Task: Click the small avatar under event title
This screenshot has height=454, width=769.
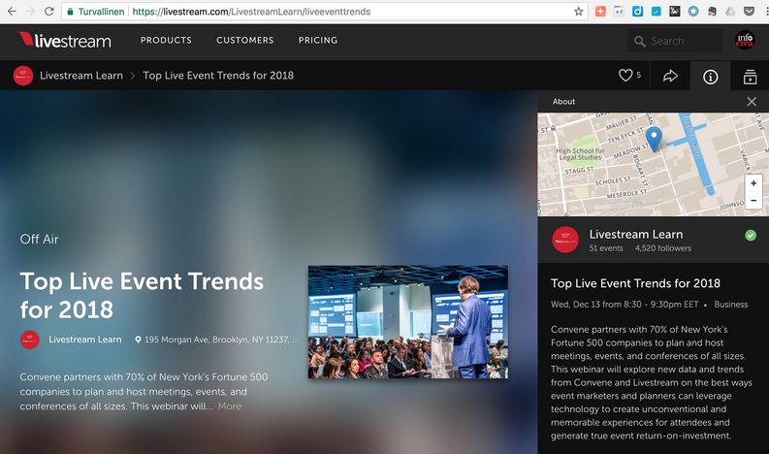Action: 29,340
